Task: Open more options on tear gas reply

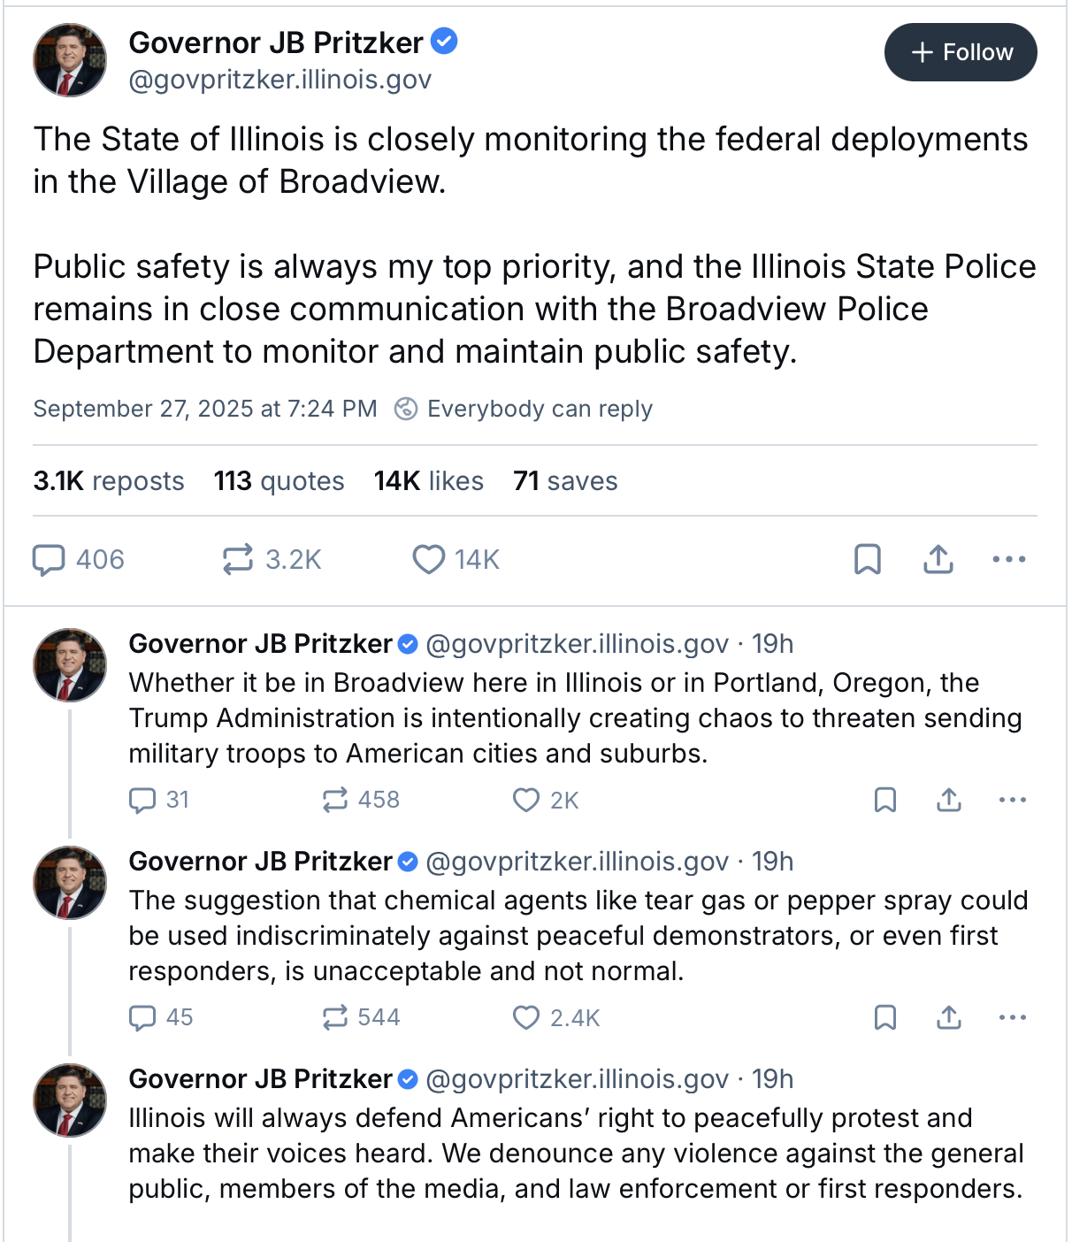Action: (1012, 1018)
